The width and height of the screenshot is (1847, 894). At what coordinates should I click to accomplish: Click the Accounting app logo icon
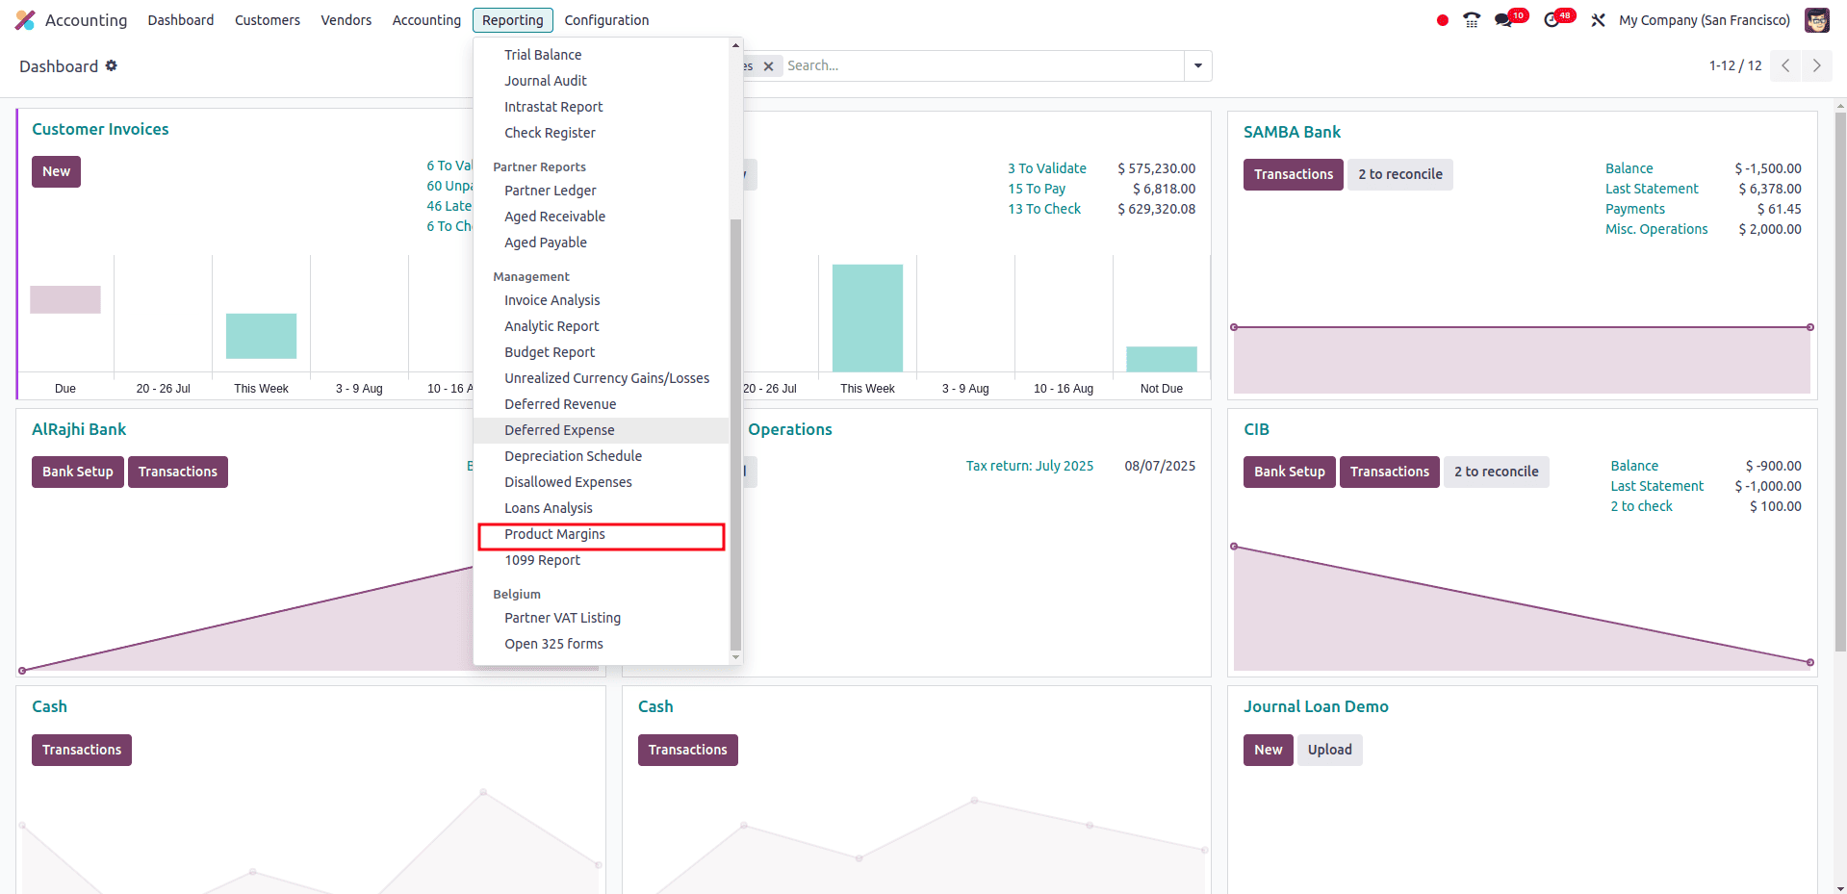25,20
